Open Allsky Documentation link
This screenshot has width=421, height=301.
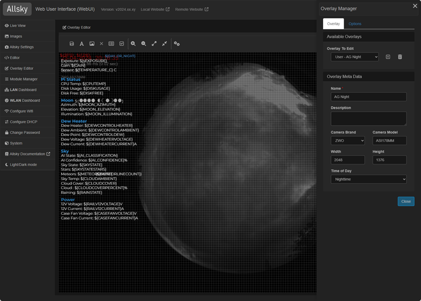coord(28,154)
